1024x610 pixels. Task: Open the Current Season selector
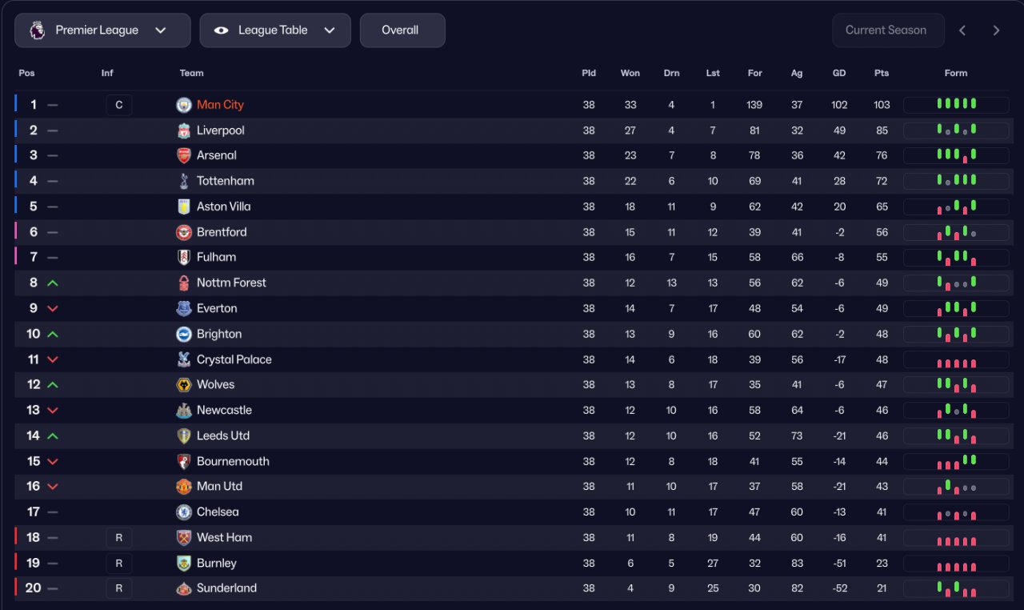point(888,30)
